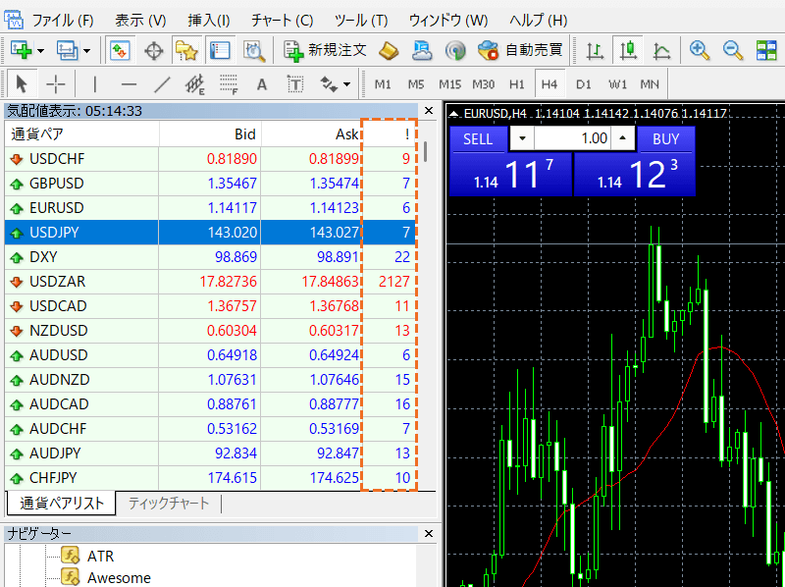
Task: Select the Fibonacci retracement tool
Action: 229,84
